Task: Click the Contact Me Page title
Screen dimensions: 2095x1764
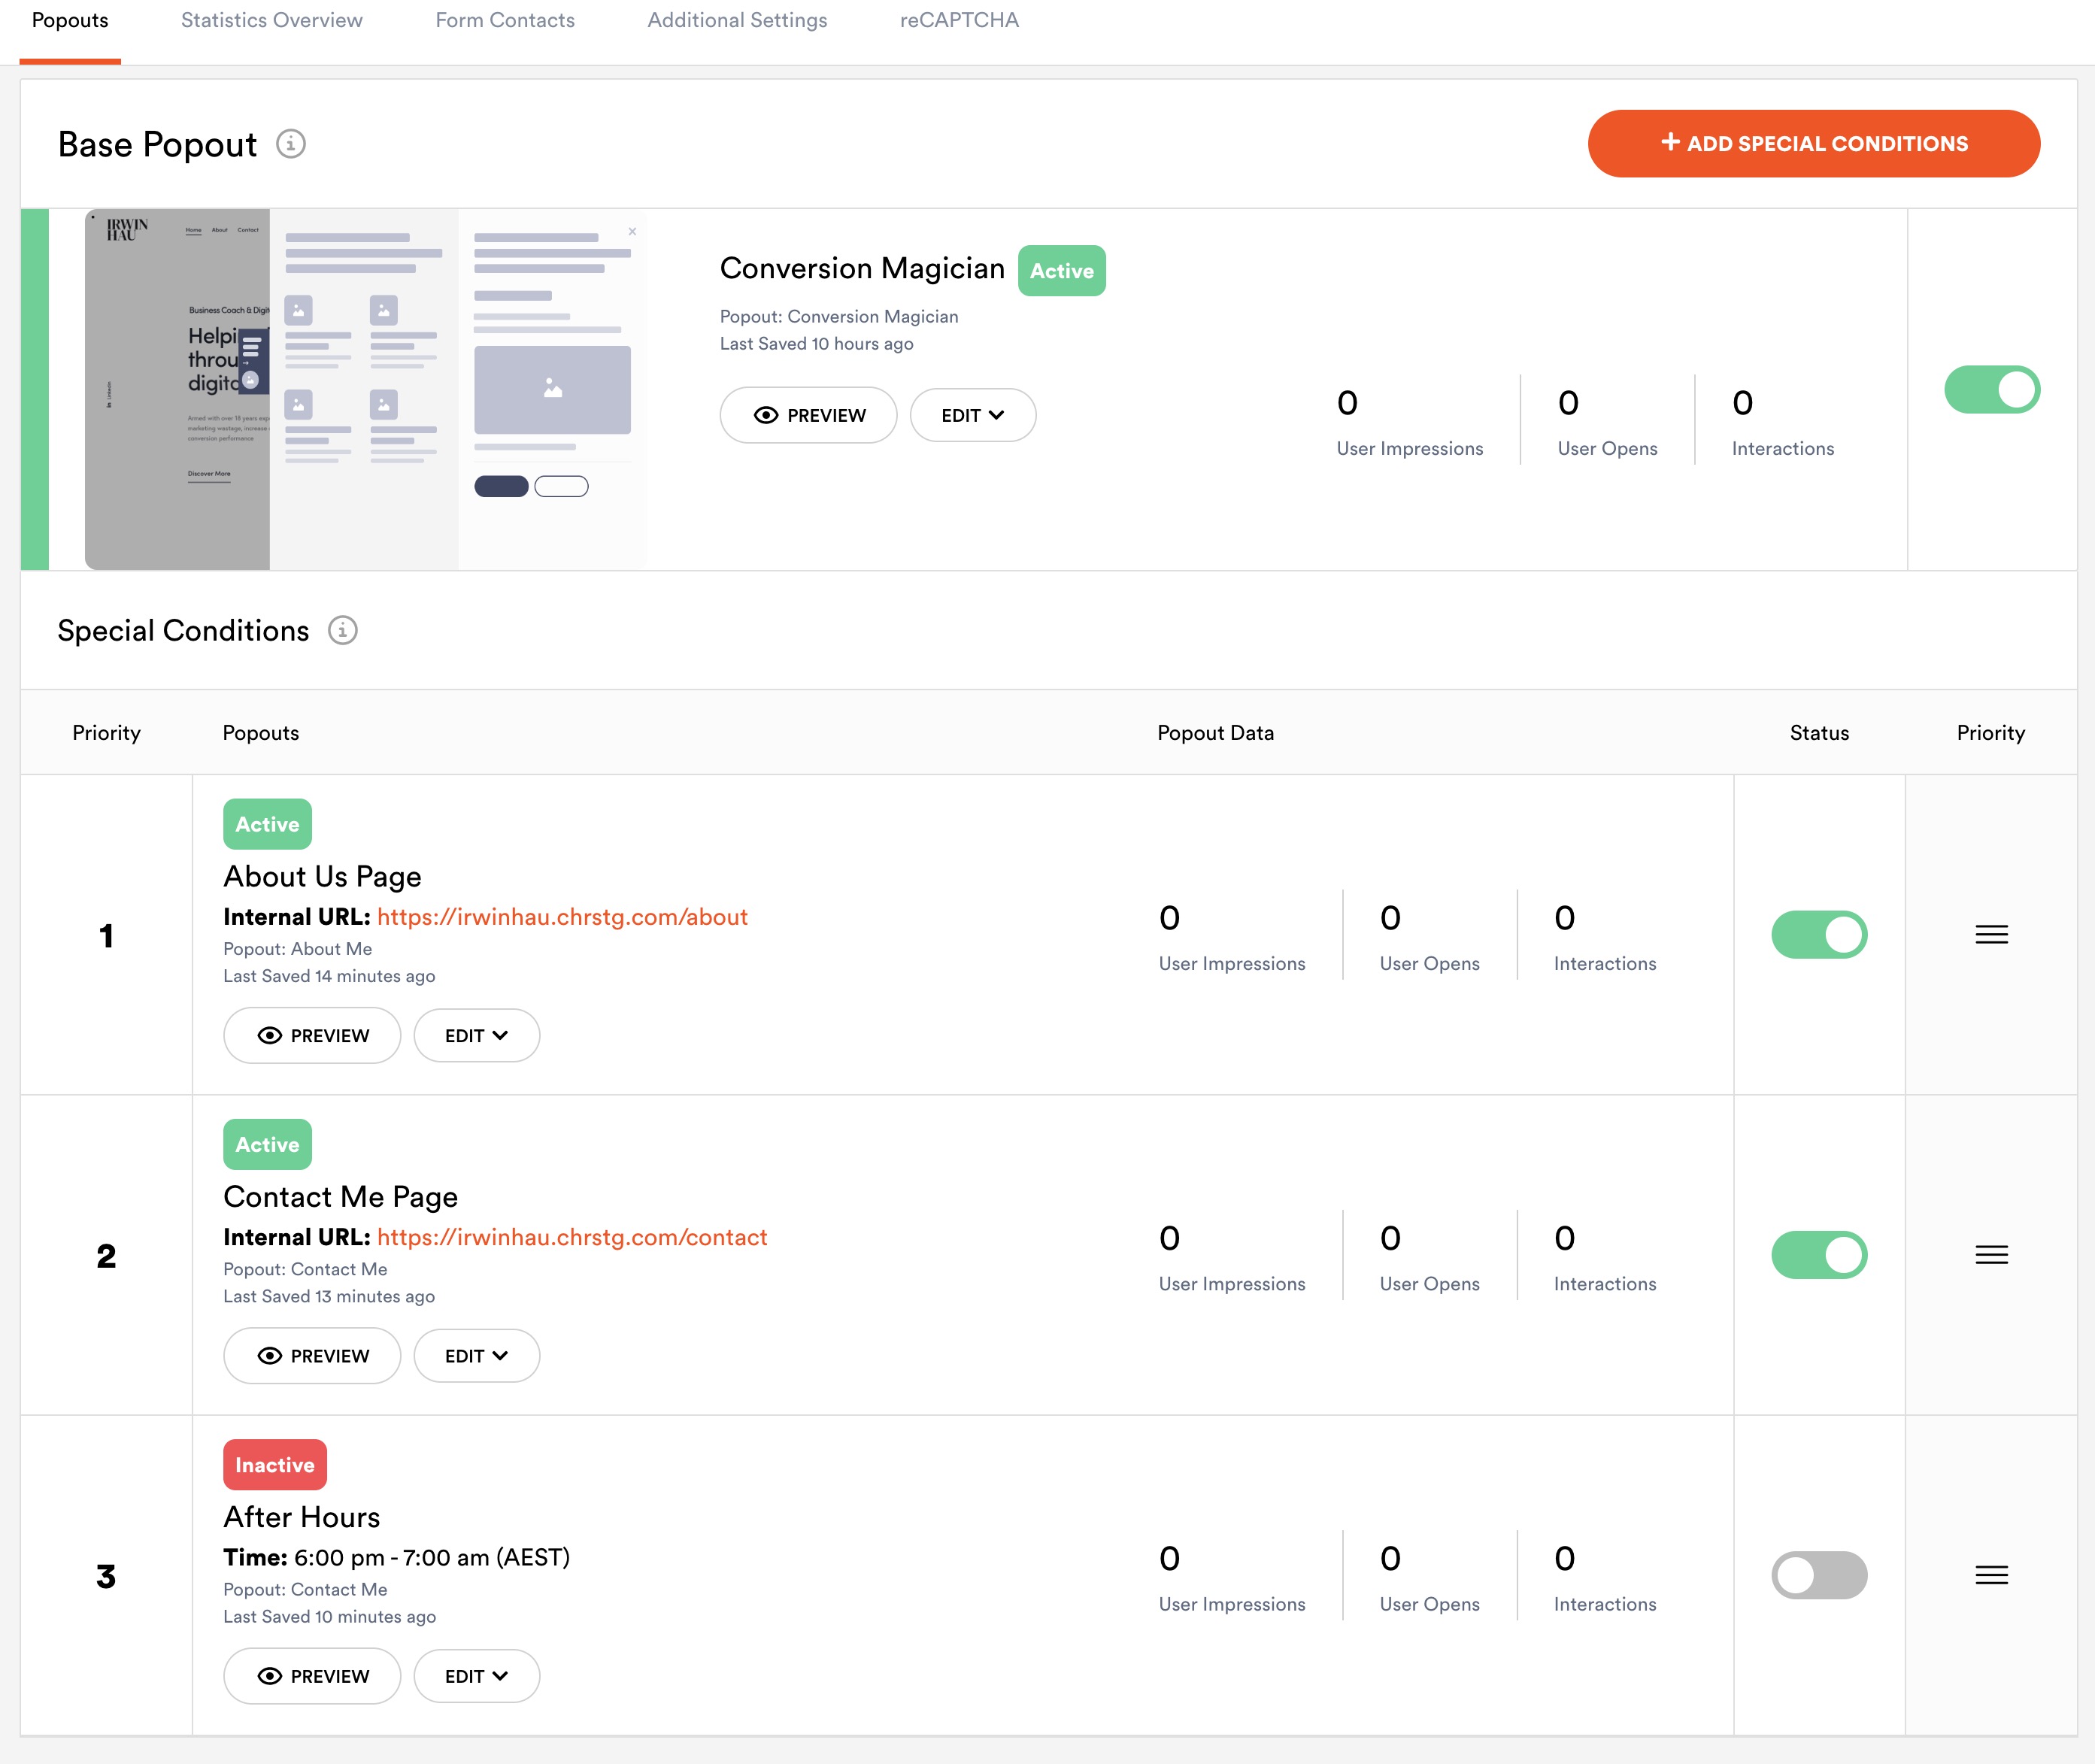Action: tap(340, 1197)
